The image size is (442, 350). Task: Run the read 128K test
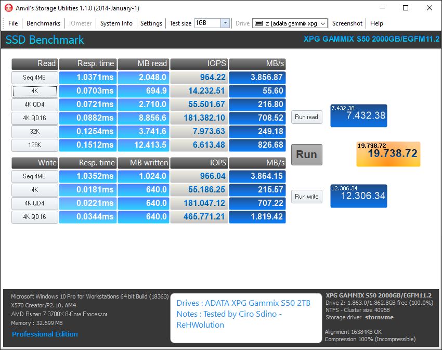pyautogui.click(x=35, y=145)
